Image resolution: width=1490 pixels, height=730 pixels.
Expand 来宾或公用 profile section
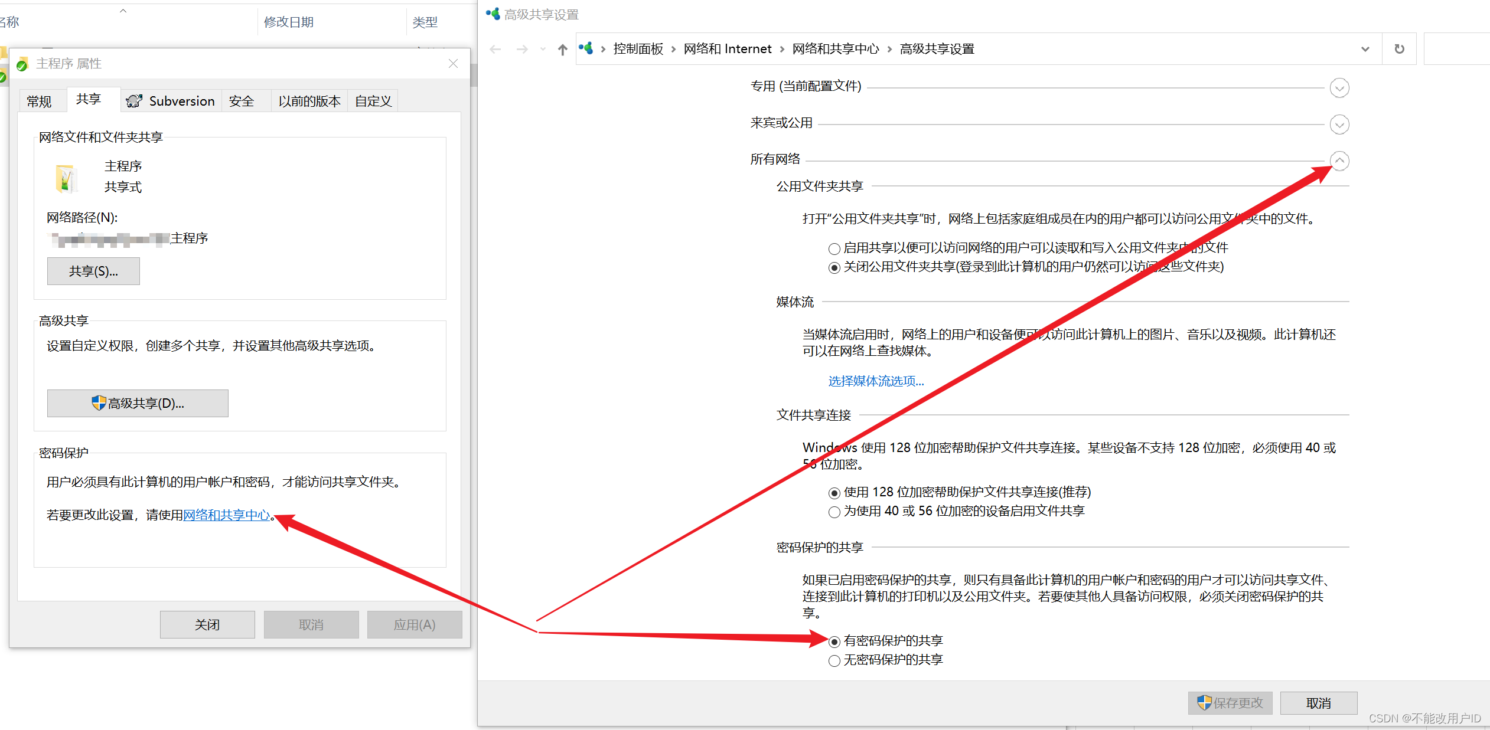coord(1339,125)
